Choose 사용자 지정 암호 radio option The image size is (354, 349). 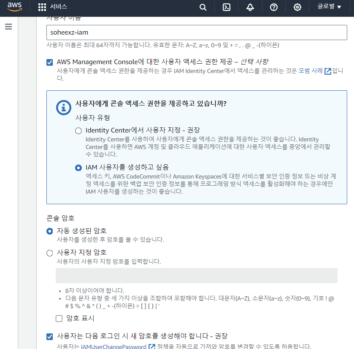[49, 253]
